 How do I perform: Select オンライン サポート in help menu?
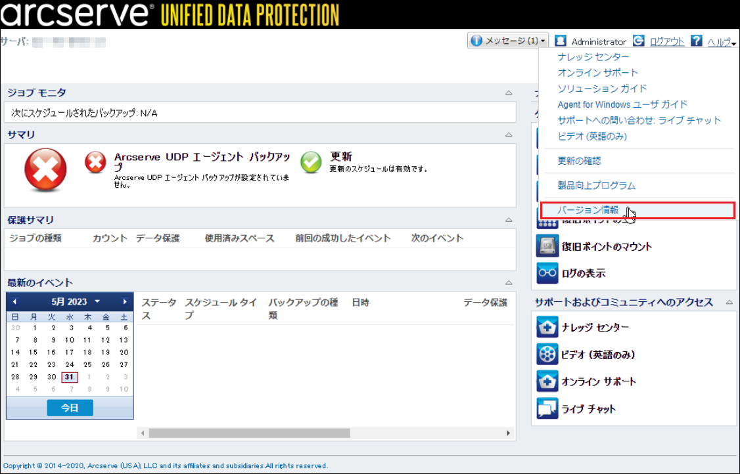click(597, 73)
